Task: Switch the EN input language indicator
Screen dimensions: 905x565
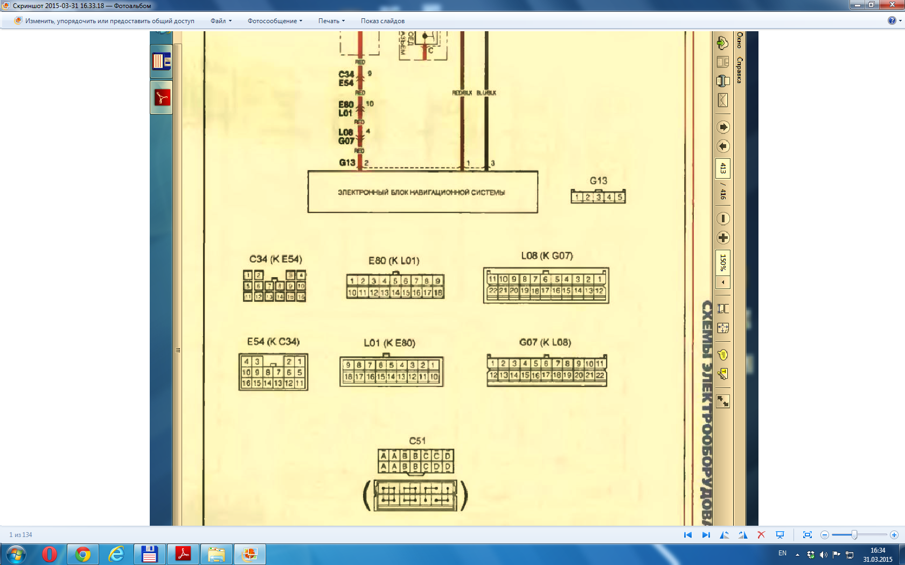Action: [782, 553]
